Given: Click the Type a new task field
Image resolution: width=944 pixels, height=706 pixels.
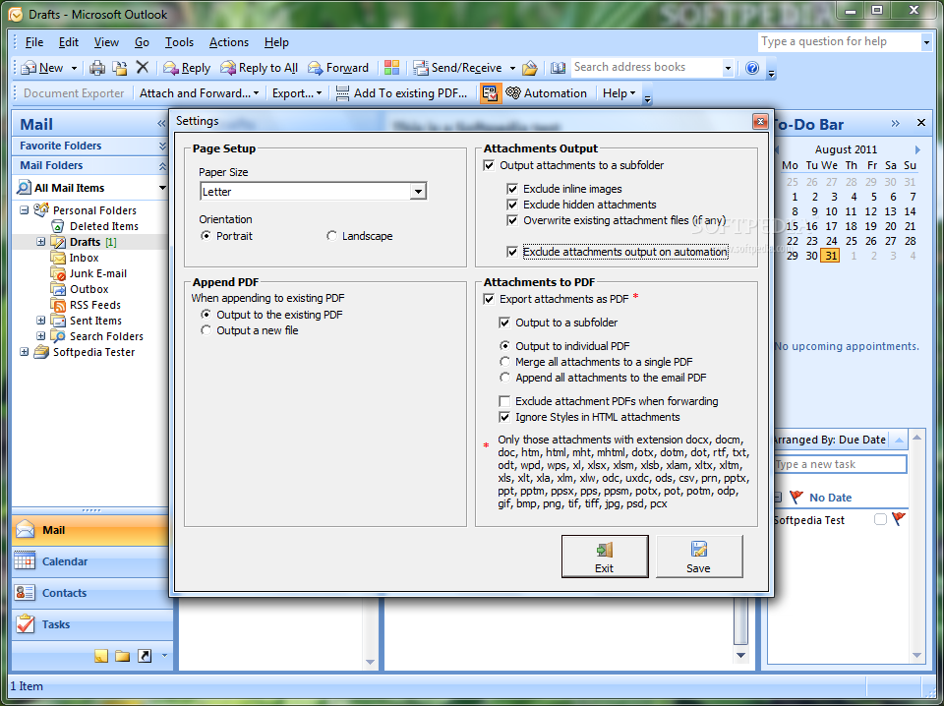Looking at the screenshot, I should click(840, 464).
